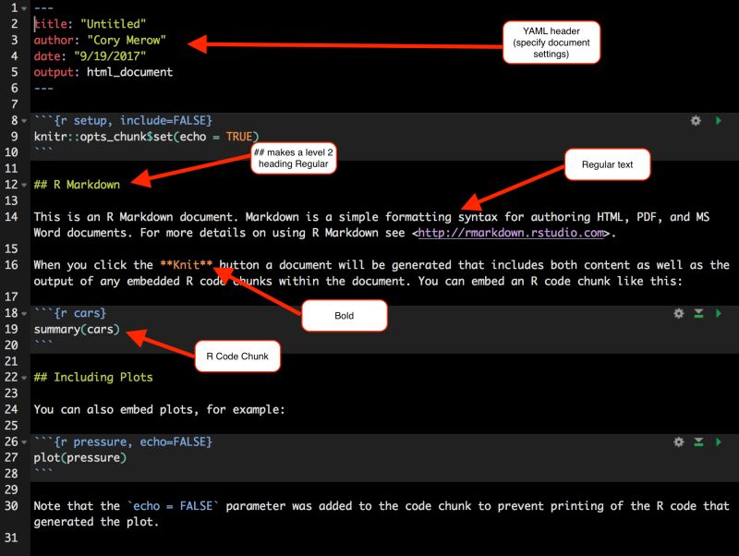Open chunk options gear for the pressure chunk

[x=677, y=441]
